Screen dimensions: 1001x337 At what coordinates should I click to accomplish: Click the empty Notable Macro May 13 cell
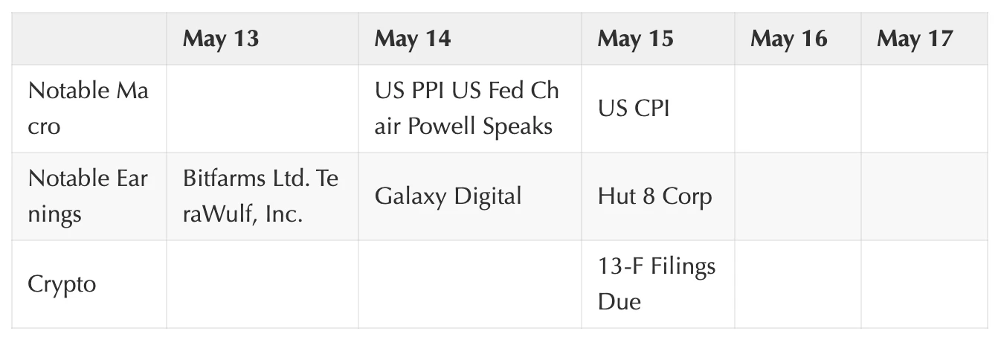tap(262, 109)
